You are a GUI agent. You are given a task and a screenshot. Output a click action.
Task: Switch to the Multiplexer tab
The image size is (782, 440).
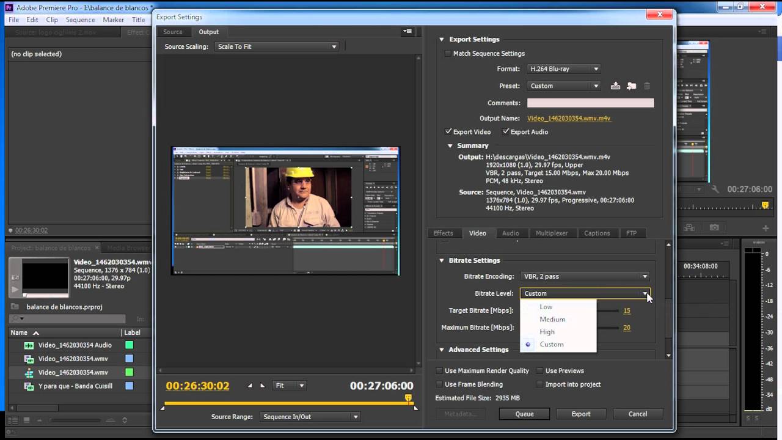[552, 233]
